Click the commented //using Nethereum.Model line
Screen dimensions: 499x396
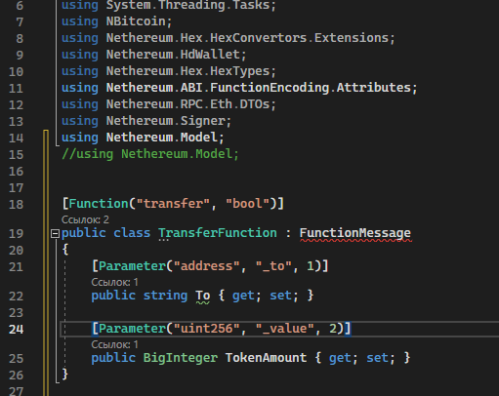150,154
